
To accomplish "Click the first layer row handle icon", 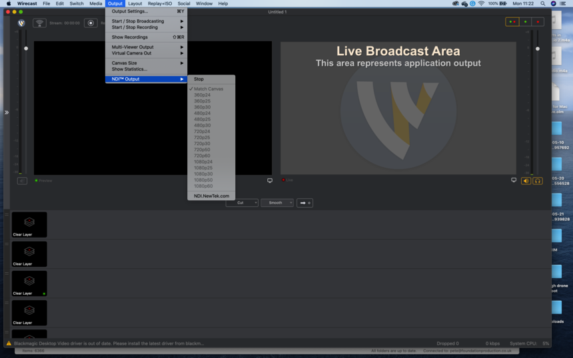I will (7, 214).
